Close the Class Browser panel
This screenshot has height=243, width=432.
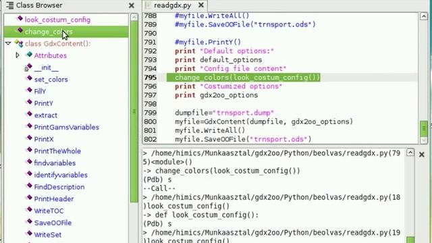(132, 5)
